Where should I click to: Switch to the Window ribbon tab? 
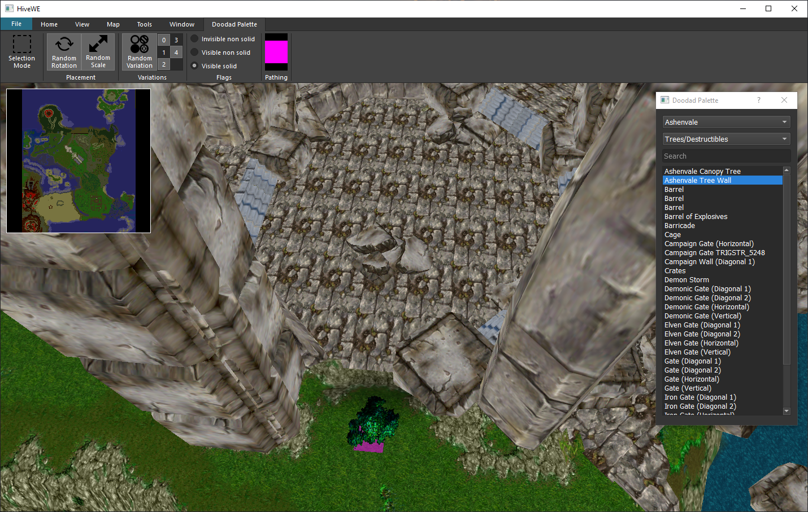pos(182,24)
